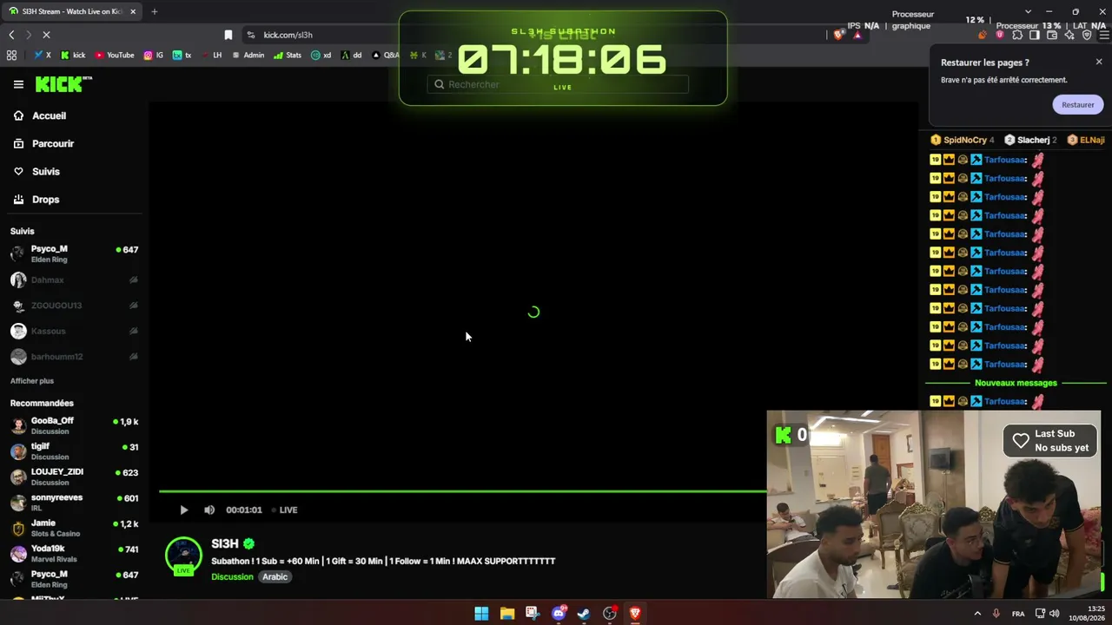This screenshot has height=625, width=1112.
Task: Open Drops in Kick sidebar
Action: pos(36,199)
